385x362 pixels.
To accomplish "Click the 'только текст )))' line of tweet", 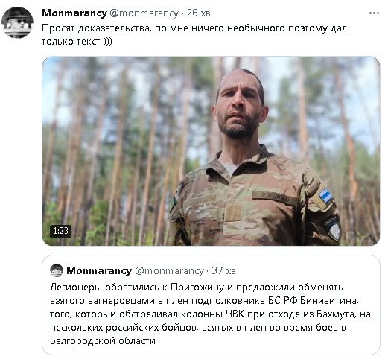I will pos(77,42).
